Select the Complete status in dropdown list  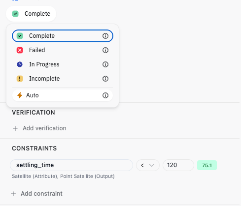click(63, 36)
